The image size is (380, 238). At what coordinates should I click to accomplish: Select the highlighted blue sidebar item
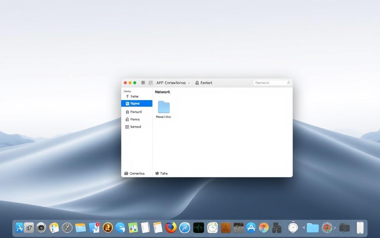tap(137, 103)
